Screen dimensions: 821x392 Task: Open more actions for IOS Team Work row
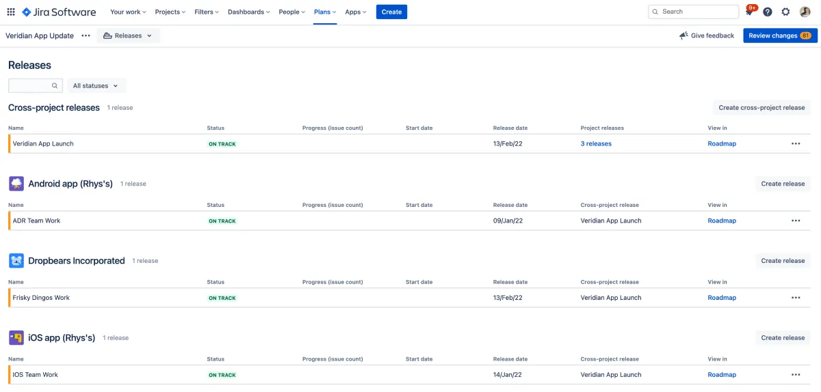click(x=796, y=375)
